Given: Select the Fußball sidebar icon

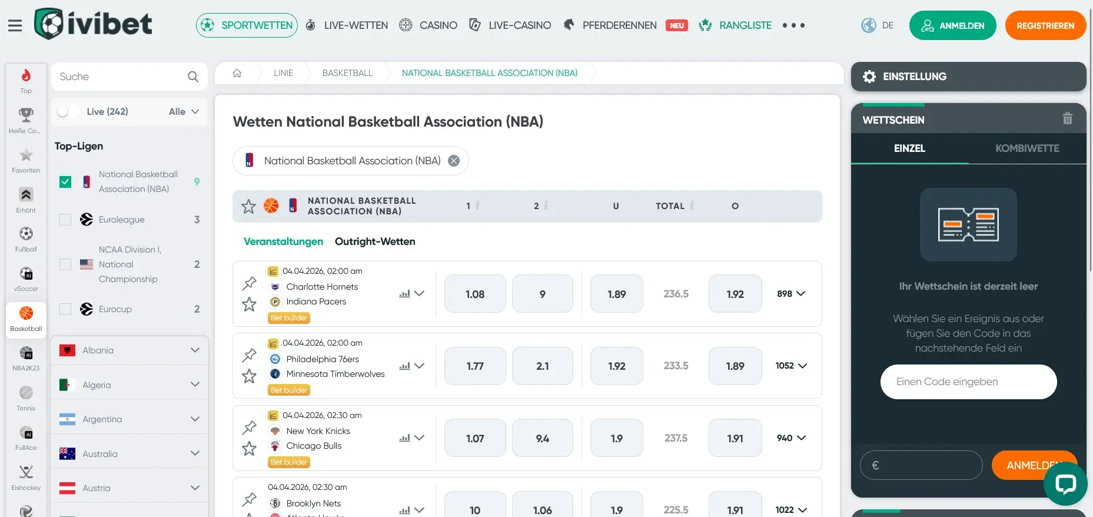Looking at the screenshot, I should pos(26,240).
